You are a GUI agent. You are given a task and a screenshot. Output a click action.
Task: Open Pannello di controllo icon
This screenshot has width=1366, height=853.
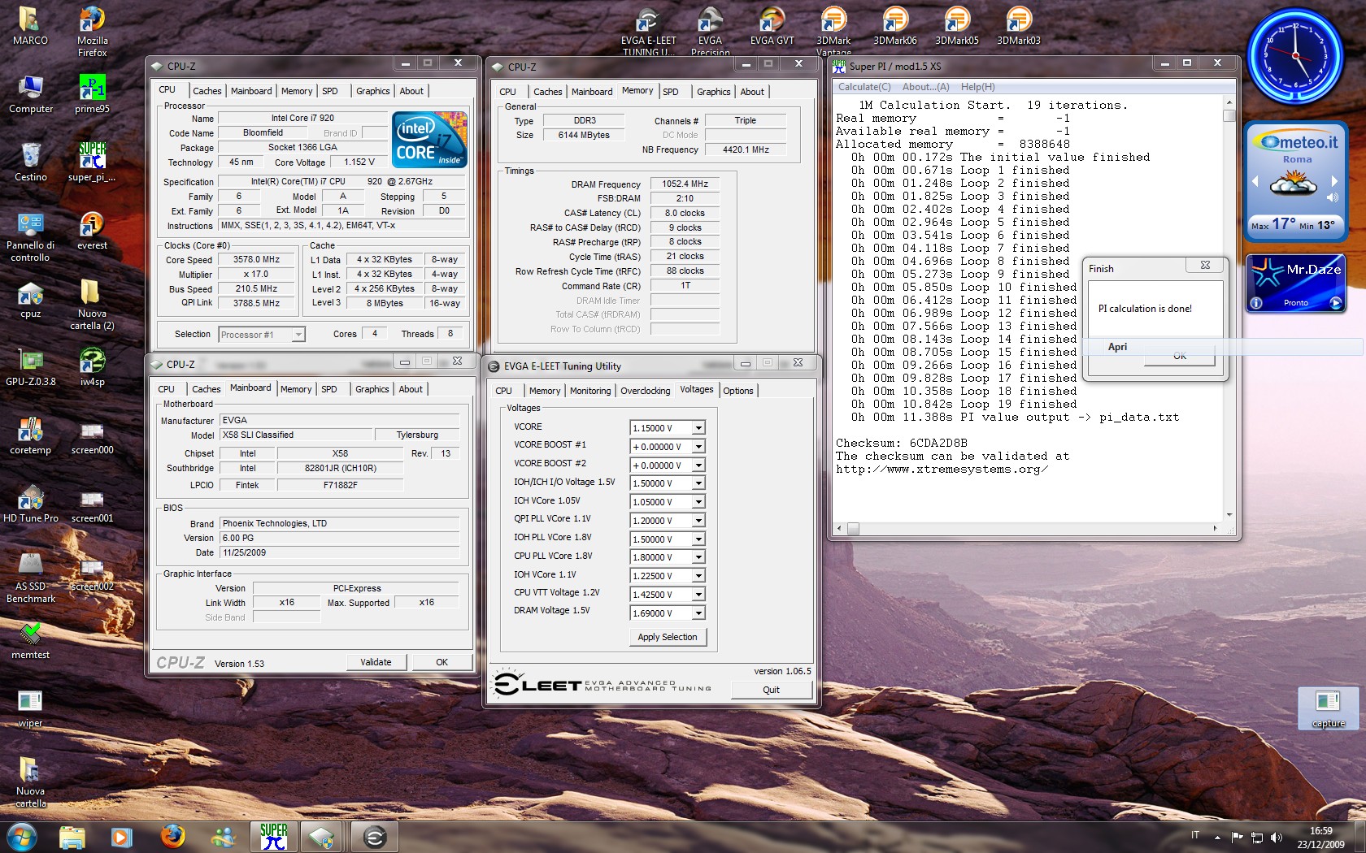click(x=30, y=237)
